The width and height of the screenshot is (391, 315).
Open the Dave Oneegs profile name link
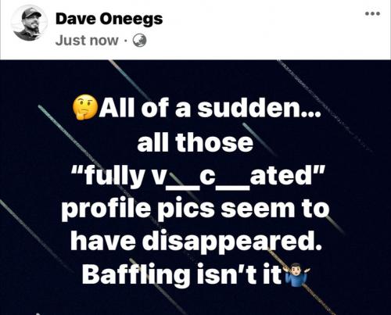109,20
